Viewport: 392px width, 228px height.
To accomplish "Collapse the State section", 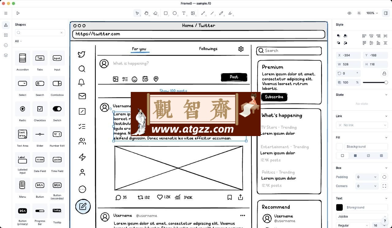I will 386,95.
